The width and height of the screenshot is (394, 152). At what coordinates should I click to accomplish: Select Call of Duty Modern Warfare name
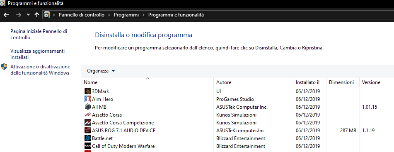(x=123, y=146)
